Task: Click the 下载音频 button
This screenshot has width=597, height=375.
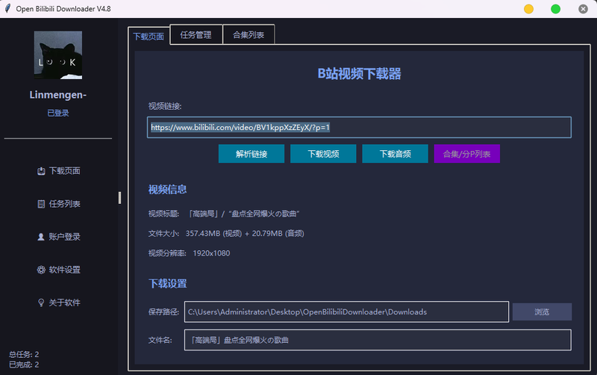Action: (395, 154)
